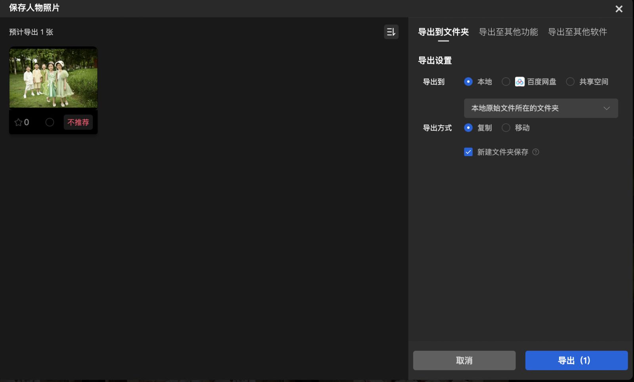This screenshot has height=382, width=634.
Task: Click the children photo thumbnail
Action: point(53,78)
